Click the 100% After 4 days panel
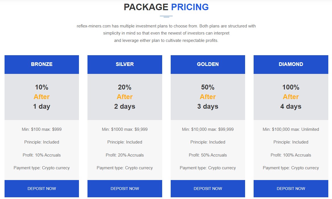This screenshot has width=332, height=199. (x=291, y=97)
